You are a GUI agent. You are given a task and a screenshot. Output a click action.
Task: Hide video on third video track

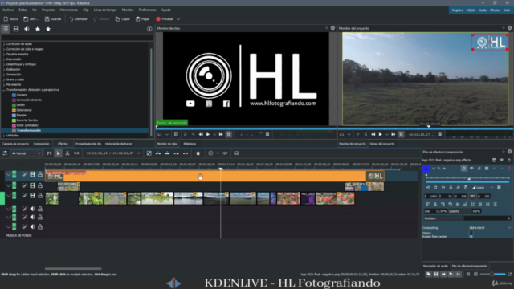[x=32, y=195]
